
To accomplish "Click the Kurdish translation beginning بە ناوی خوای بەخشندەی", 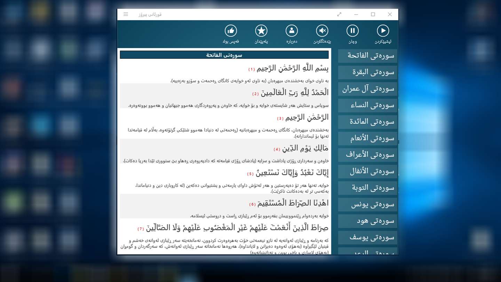I will 249,81.
